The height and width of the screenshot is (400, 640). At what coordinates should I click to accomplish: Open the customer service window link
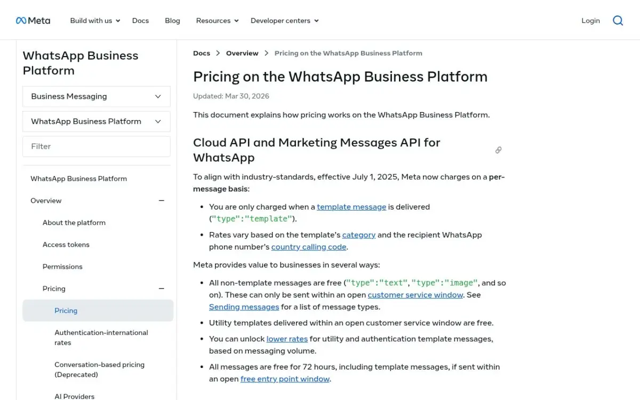(x=415, y=295)
